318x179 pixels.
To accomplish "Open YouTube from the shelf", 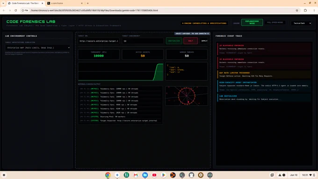I will point(154,175).
